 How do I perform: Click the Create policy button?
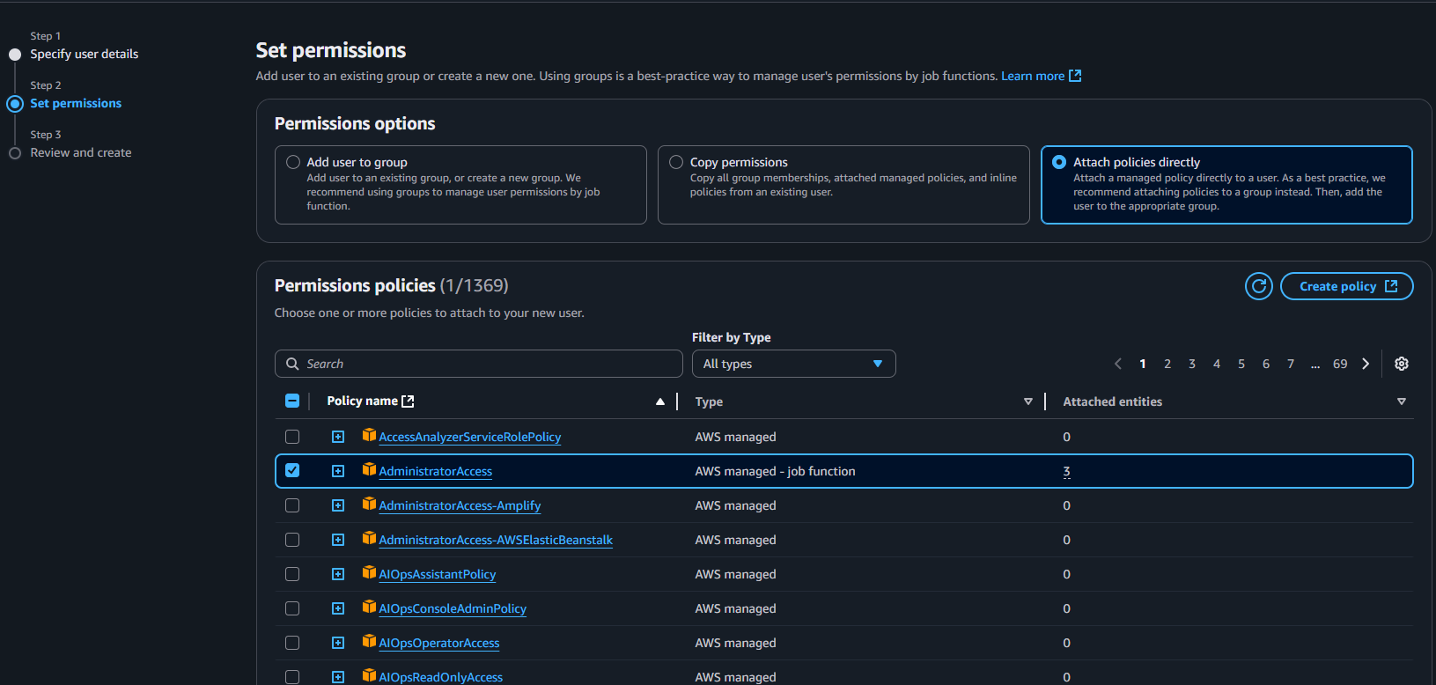coord(1346,286)
